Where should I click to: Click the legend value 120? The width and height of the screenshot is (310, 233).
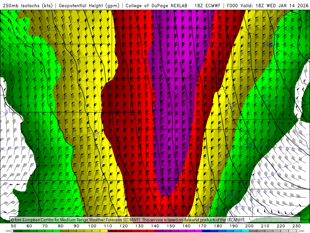pos(124,226)
